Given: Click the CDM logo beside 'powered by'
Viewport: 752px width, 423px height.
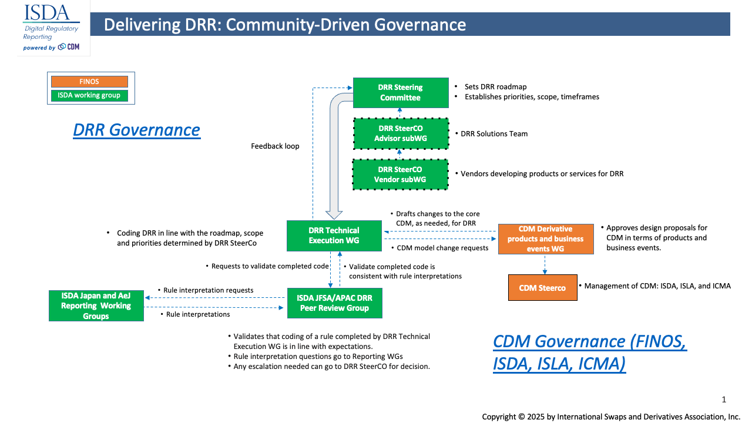Looking at the screenshot, I should (69, 47).
